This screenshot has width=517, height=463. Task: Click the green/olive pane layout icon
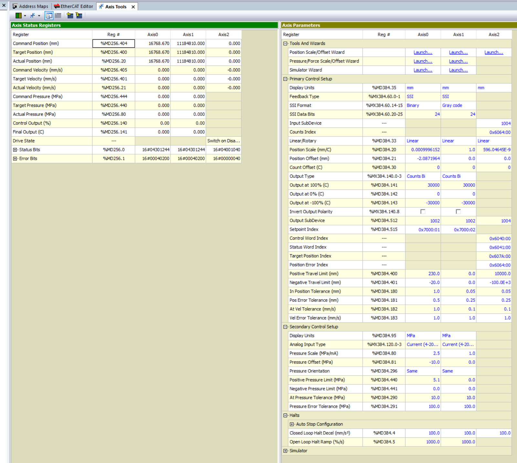coord(18,15)
